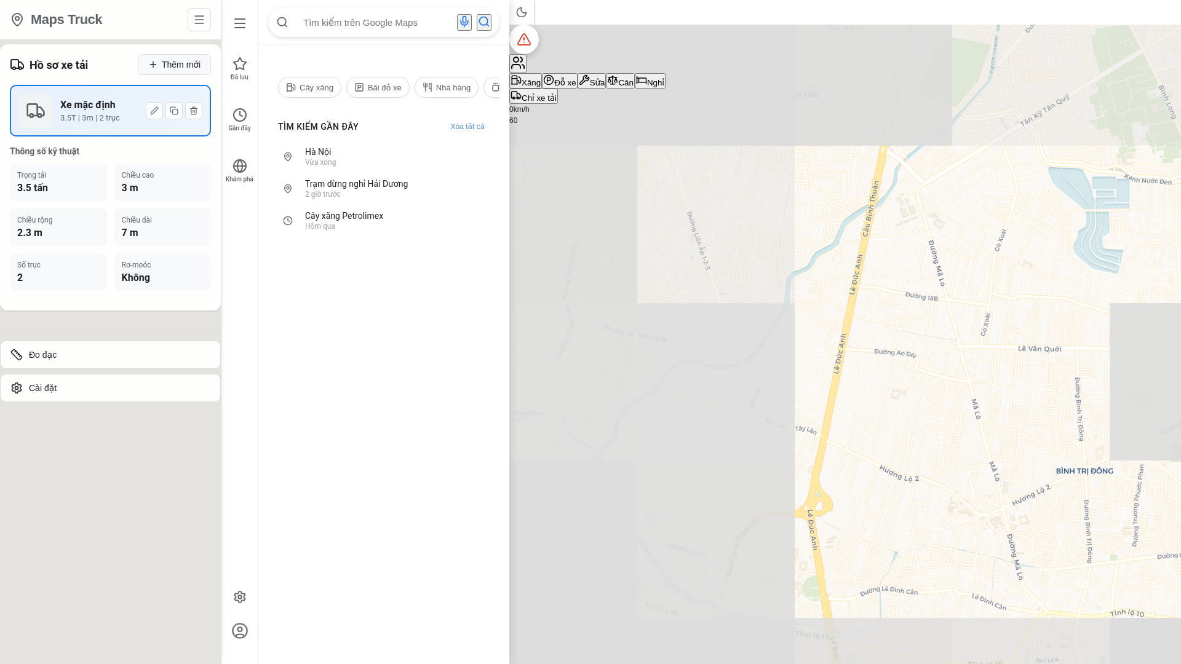
Task: Edit the Xe mặc định profile
Action: coord(154,111)
